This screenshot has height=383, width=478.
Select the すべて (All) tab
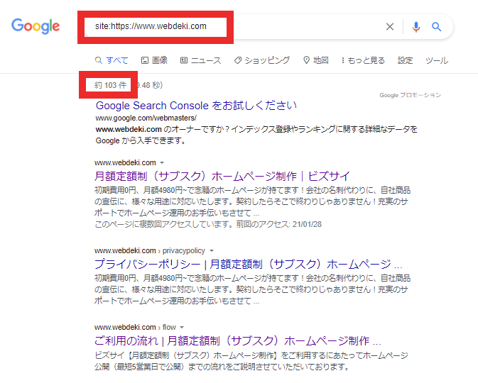[x=112, y=60]
